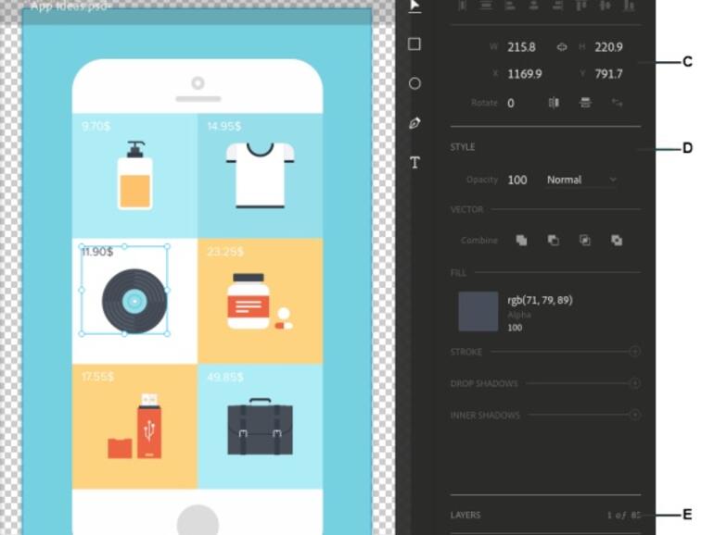Flip the selection horizontally
This screenshot has width=714, height=535.
tap(554, 103)
